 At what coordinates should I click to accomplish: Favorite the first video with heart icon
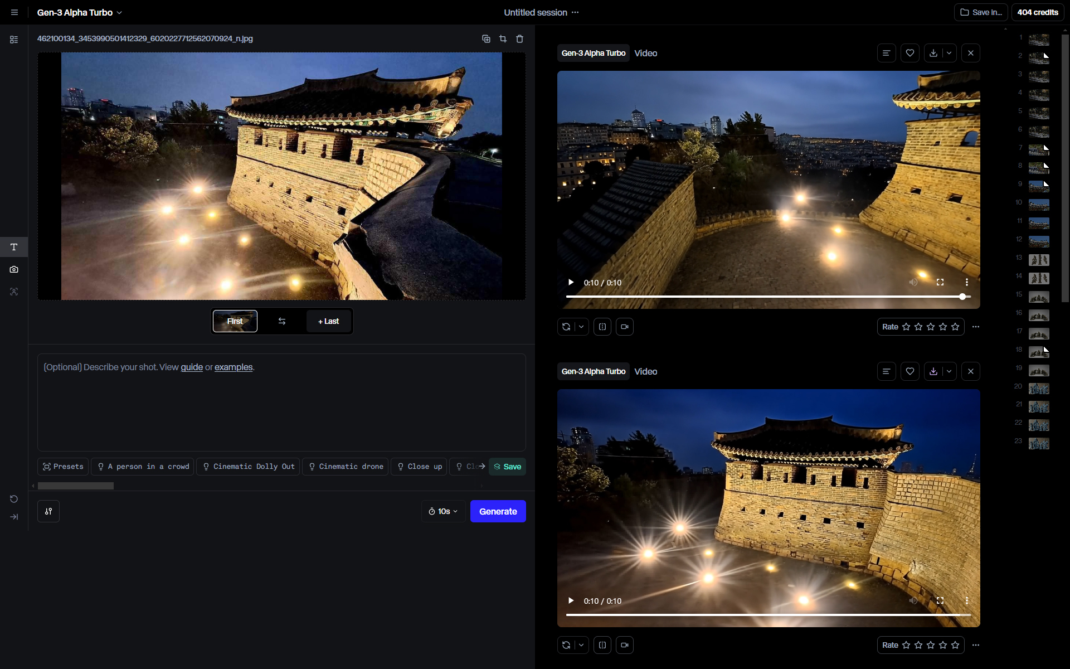coord(909,53)
